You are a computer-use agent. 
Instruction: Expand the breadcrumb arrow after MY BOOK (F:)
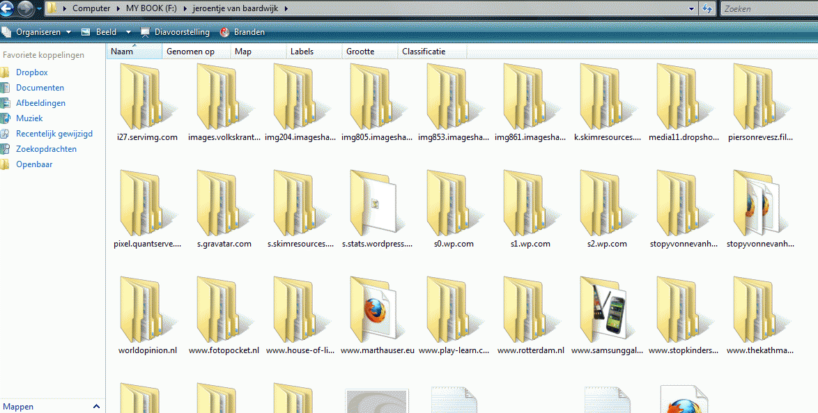point(185,9)
